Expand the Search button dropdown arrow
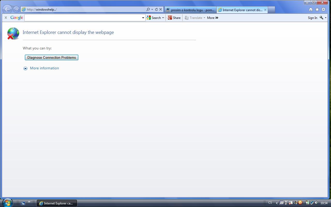The width and height of the screenshot is (331, 207). tap(163, 18)
